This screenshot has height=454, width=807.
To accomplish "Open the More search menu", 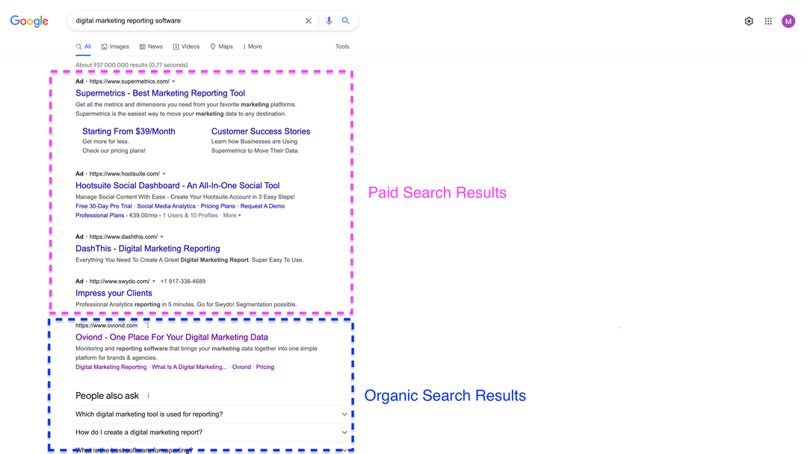I will [x=253, y=47].
